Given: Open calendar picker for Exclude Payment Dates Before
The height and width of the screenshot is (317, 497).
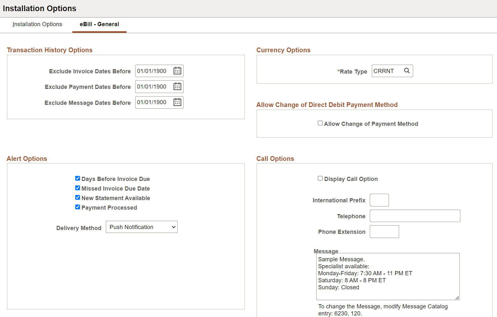Looking at the screenshot, I should (177, 86).
